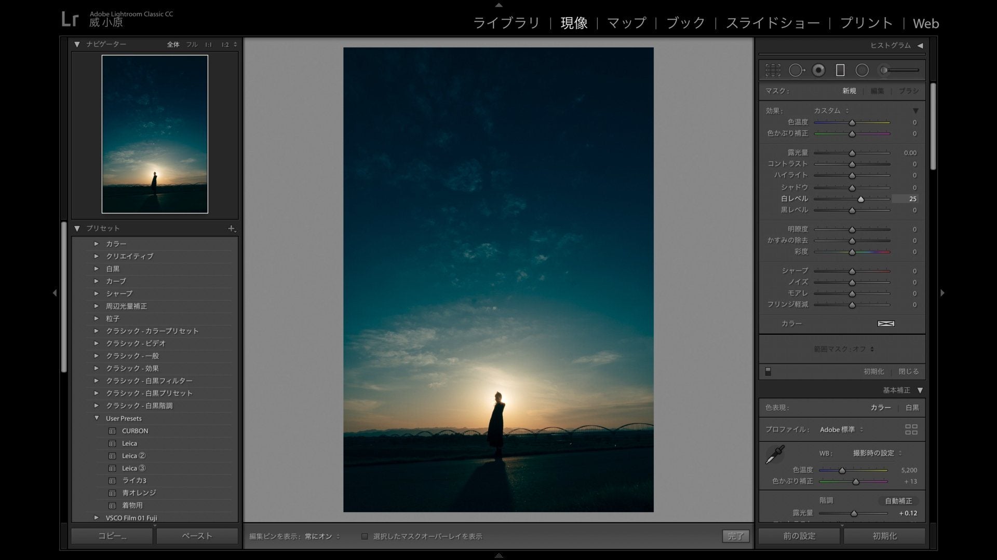This screenshot has width=997, height=560.
Task: Pick the White Balance eyedropper tool
Action: 775,455
